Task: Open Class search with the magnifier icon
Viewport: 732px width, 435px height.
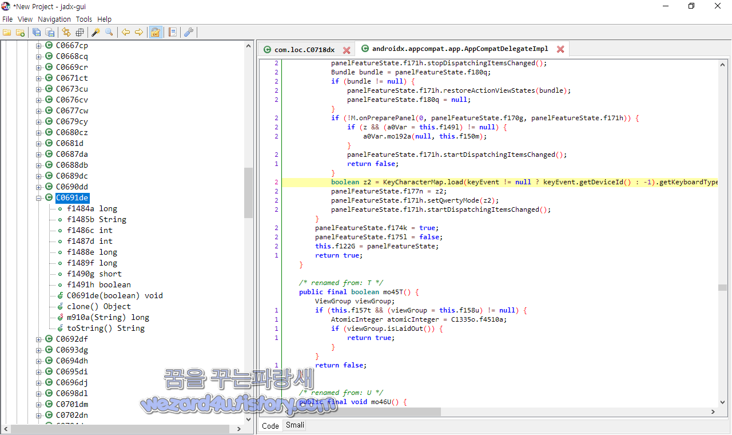Action: coord(109,32)
